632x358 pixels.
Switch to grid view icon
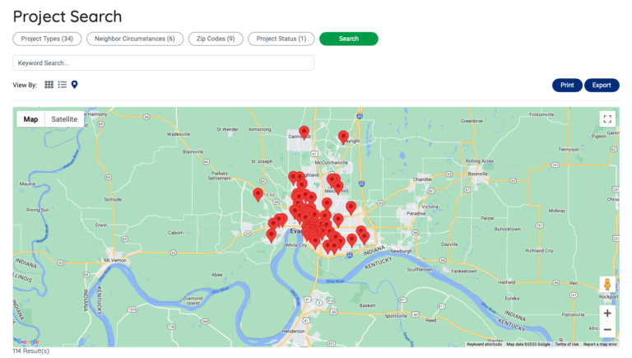tap(49, 85)
